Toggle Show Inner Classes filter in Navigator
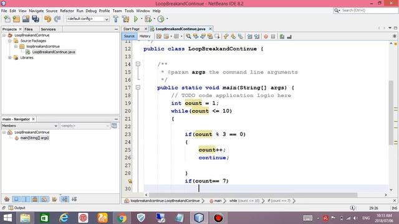 pyautogui.click(x=44, y=199)
